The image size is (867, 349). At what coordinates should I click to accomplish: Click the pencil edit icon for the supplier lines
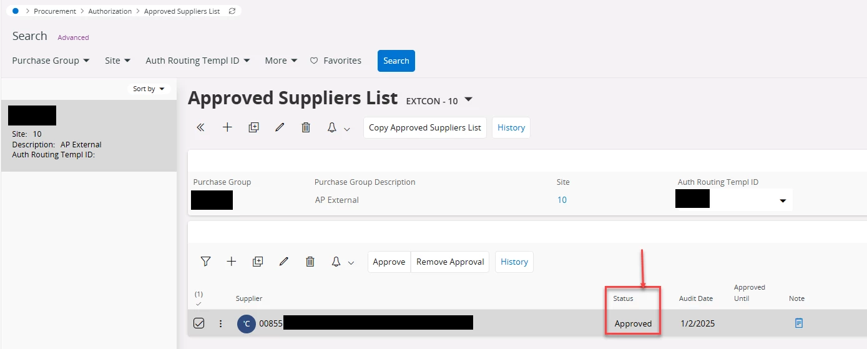coord(284,262)
